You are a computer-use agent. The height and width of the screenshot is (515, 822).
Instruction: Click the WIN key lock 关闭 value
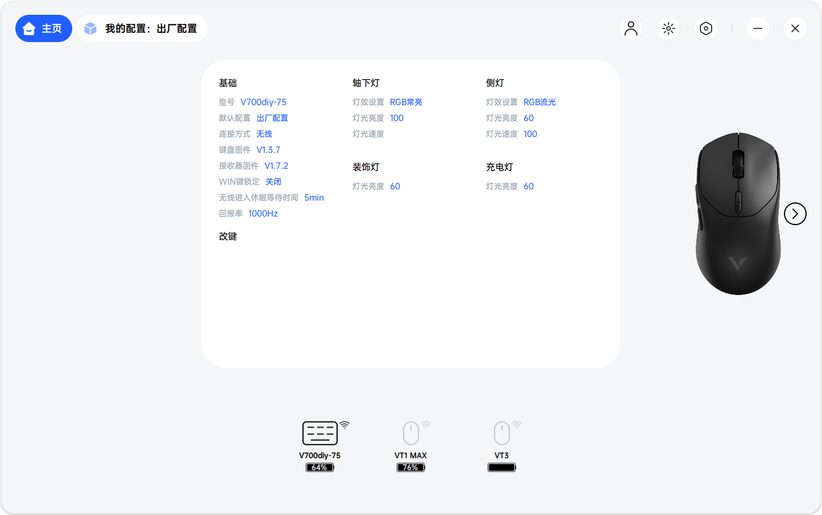coord(273,182)
